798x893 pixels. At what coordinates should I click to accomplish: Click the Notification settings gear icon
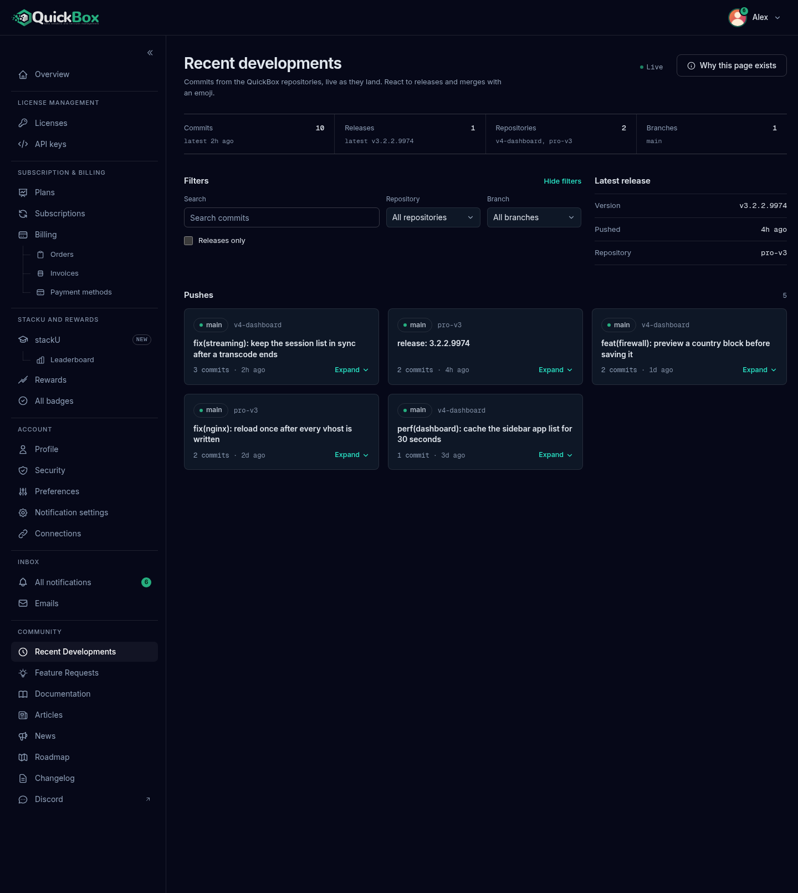click(23, 513)
